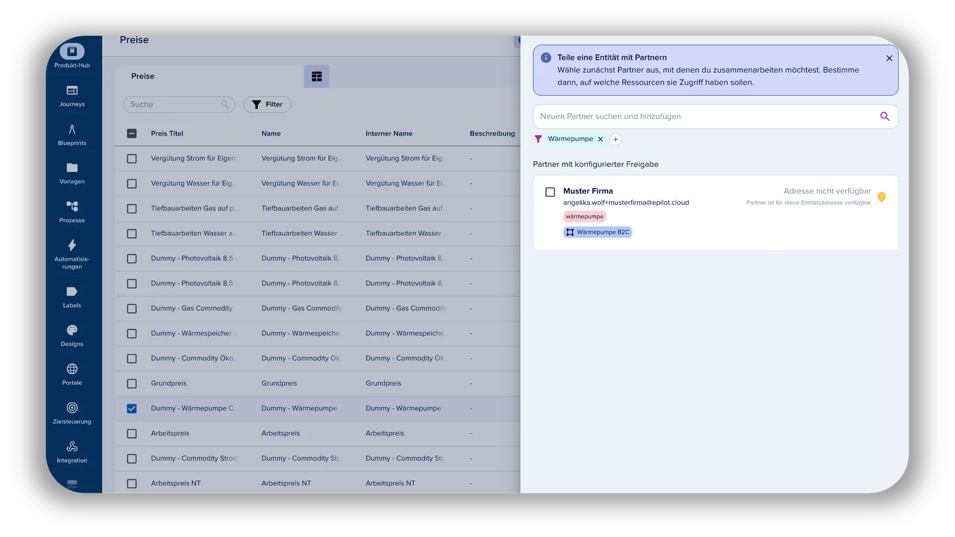This screenshot has width=955, height=537.
Task: Add another partner filter with the plus icon
Action: point(615,139)
